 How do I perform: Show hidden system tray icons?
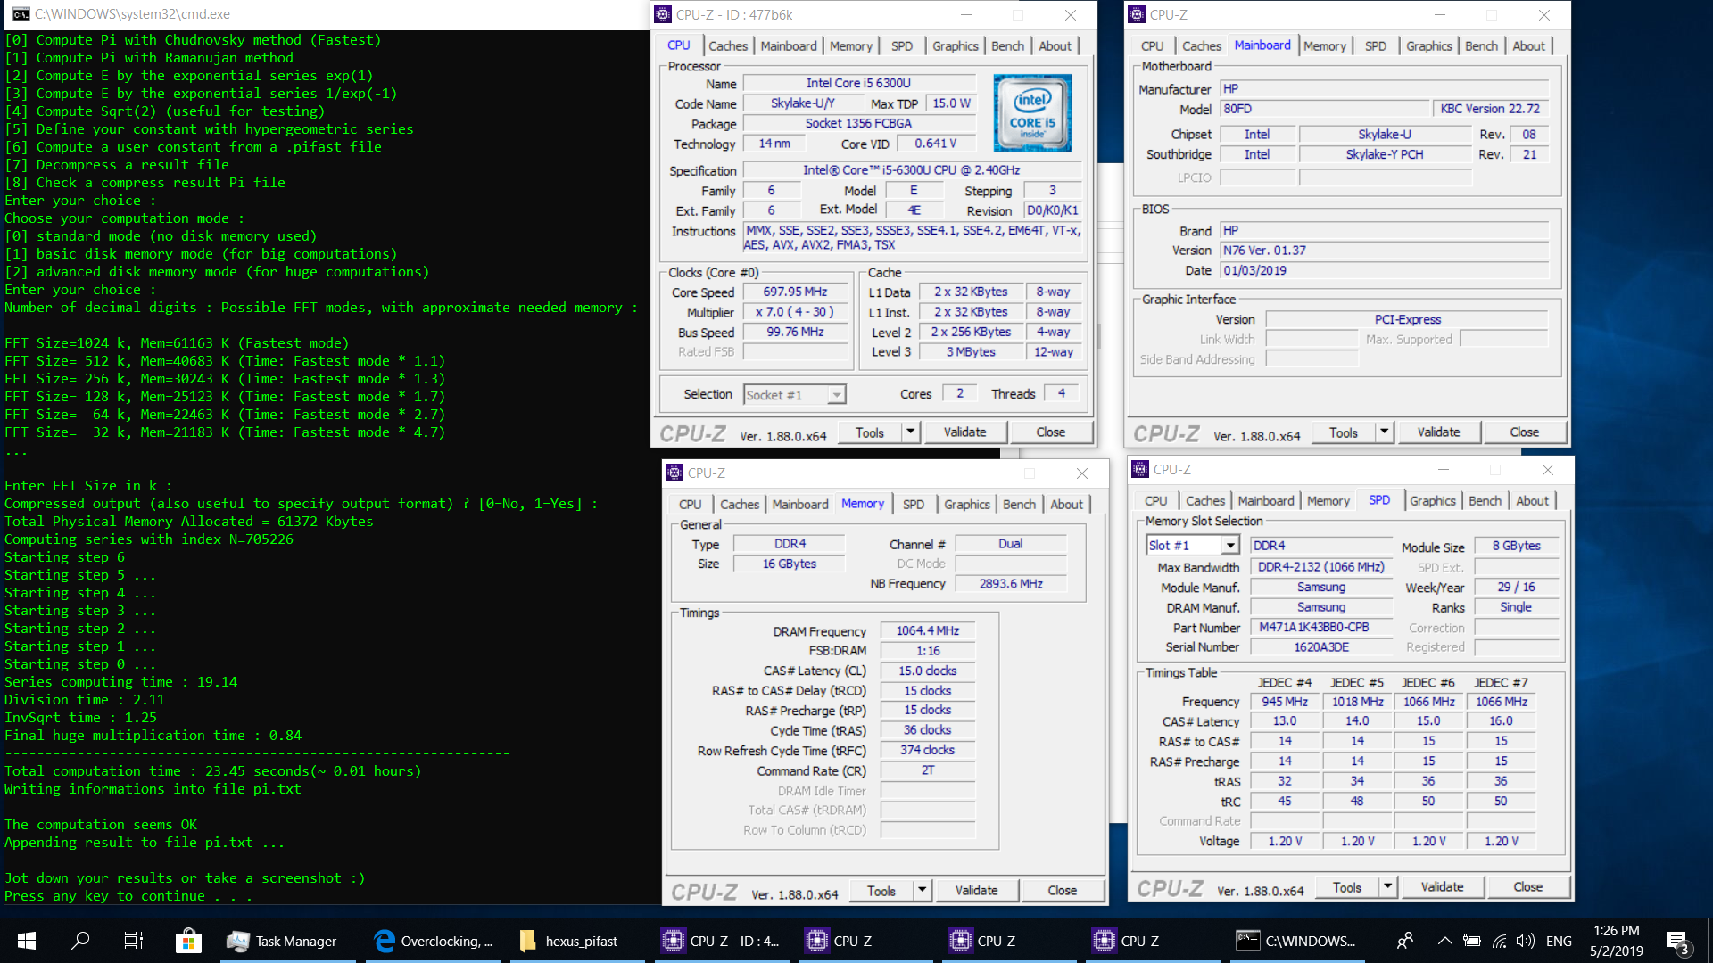pyautogui.click(x=1444, y=941)
